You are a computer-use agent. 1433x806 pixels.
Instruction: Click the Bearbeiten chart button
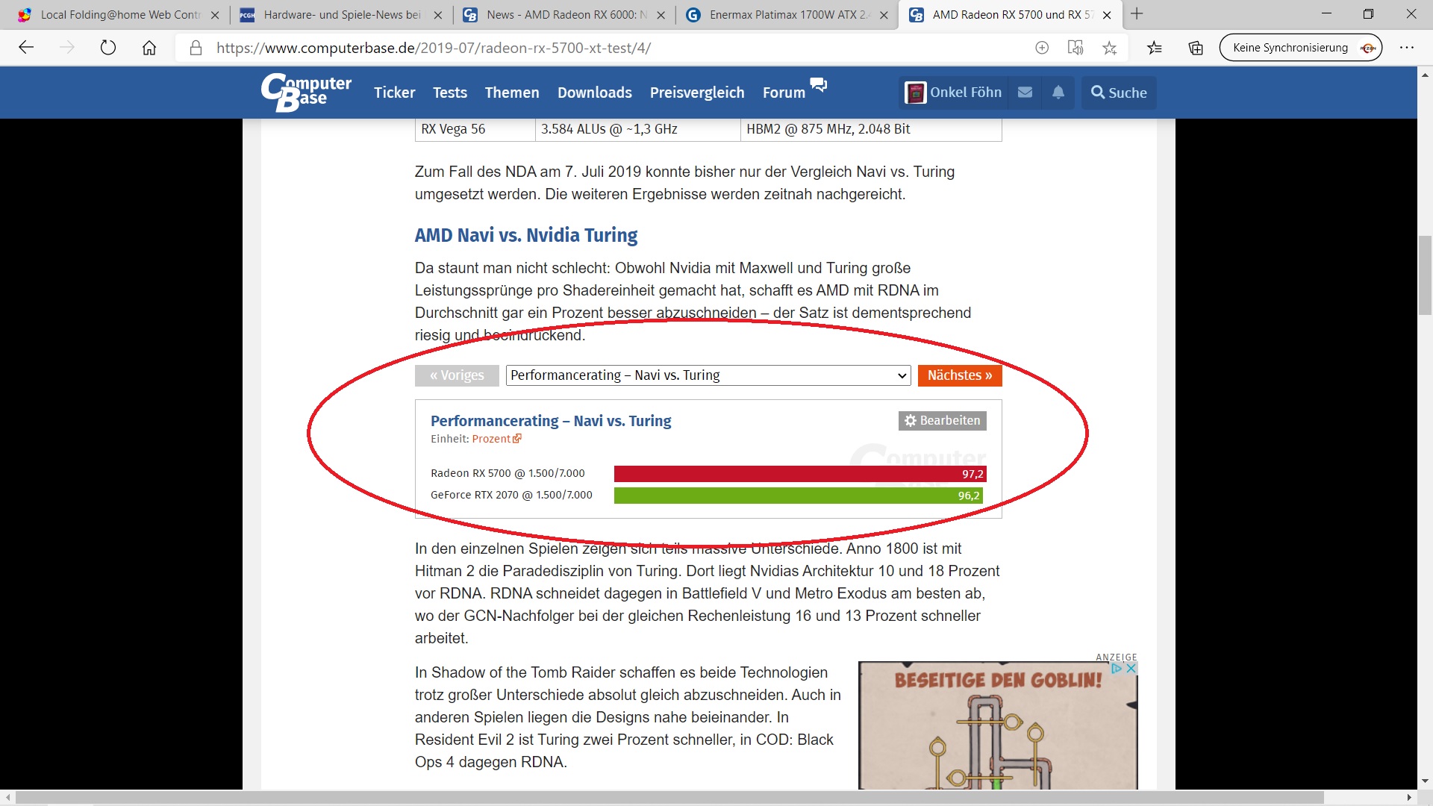click(x=942, y=421)
